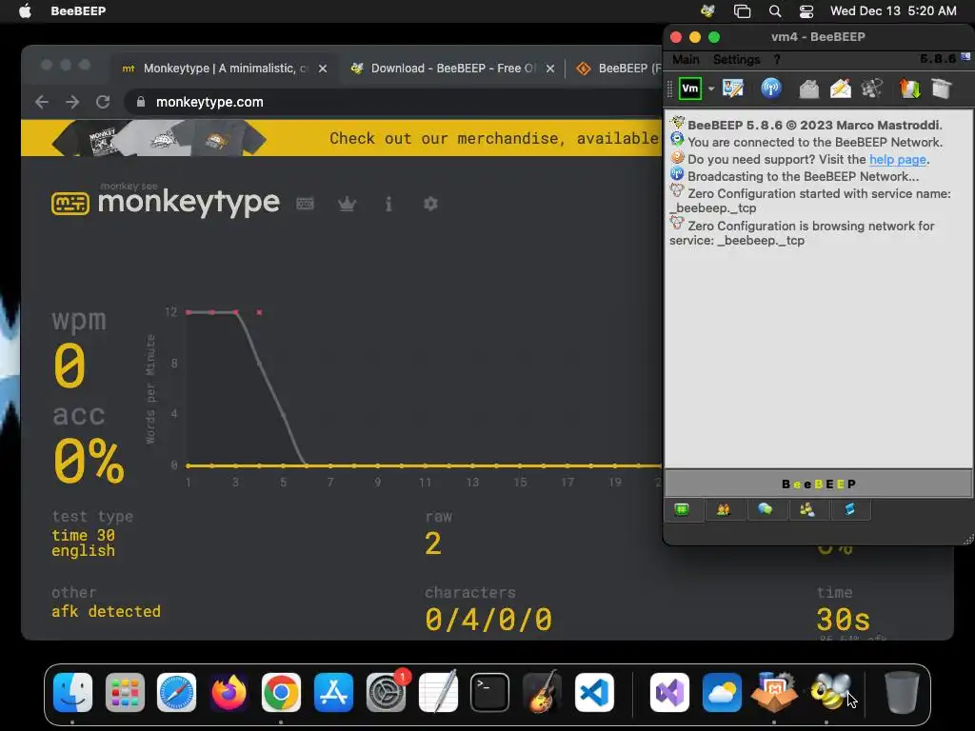The height and width of the screenshot is (731, 975).
Task: Start a test via Monkeytype keyboard icon
Action: [305, 204]
